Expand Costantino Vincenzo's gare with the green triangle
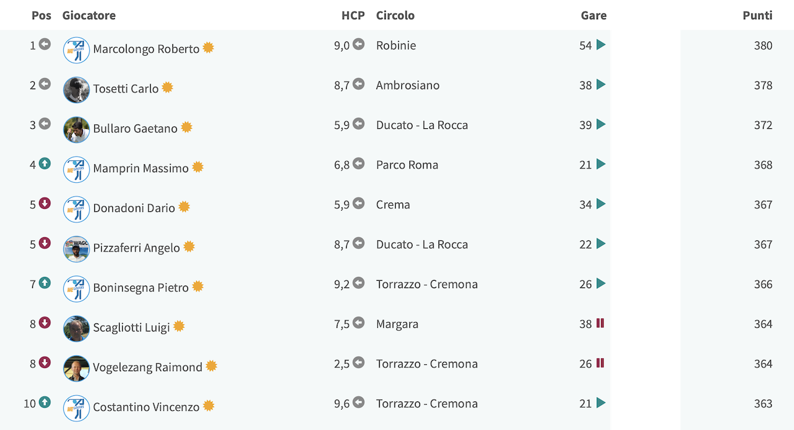The image size is (794, 430). [x=600, y=403]
